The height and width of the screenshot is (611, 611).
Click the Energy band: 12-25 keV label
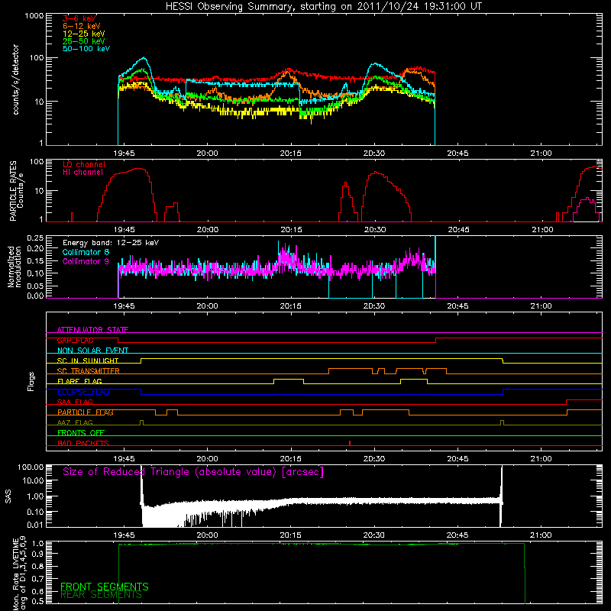tap(111, 243)
